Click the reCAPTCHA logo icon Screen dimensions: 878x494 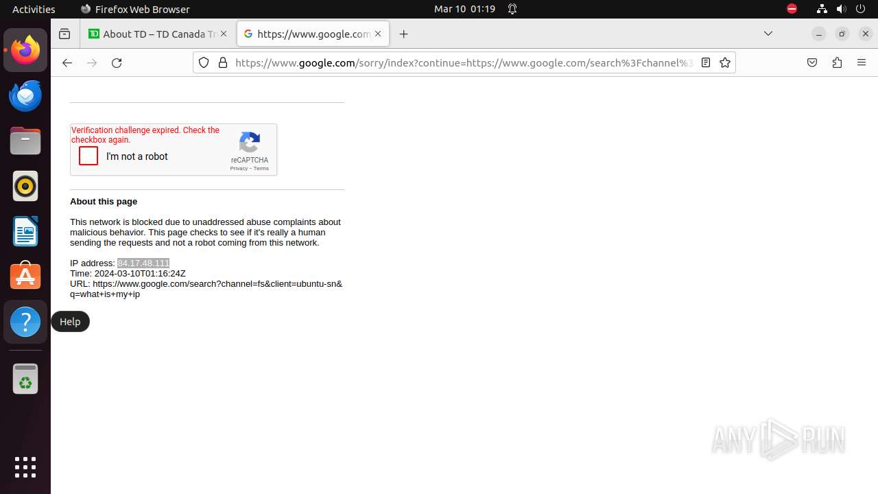pyautogui.click(x=250, y=142)
